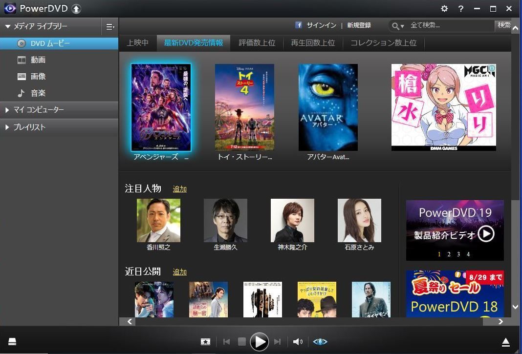Expand the プレイリスト section
Image resolution: width=522 pixels, height=354 pixels.
(7, 127)
